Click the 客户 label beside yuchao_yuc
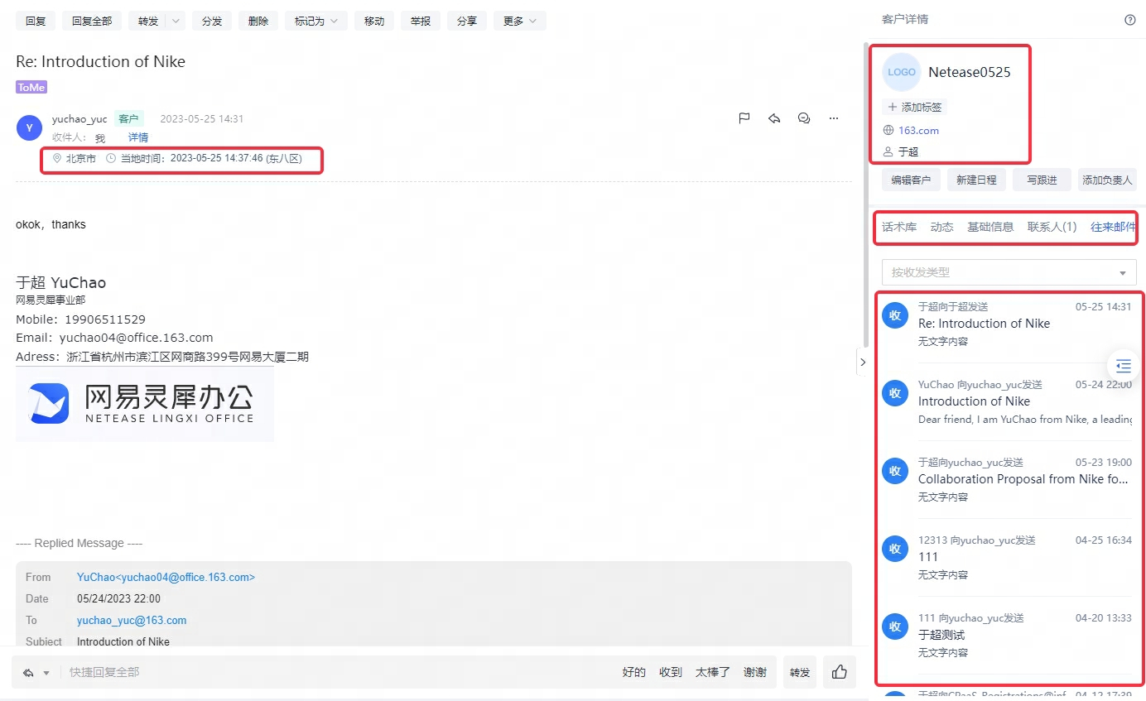1146x701 pixels. pyautogui.click(x=129, y=119)
